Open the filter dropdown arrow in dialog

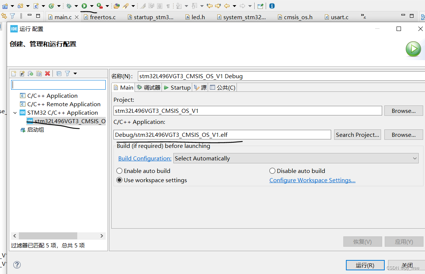coord(75,74)
